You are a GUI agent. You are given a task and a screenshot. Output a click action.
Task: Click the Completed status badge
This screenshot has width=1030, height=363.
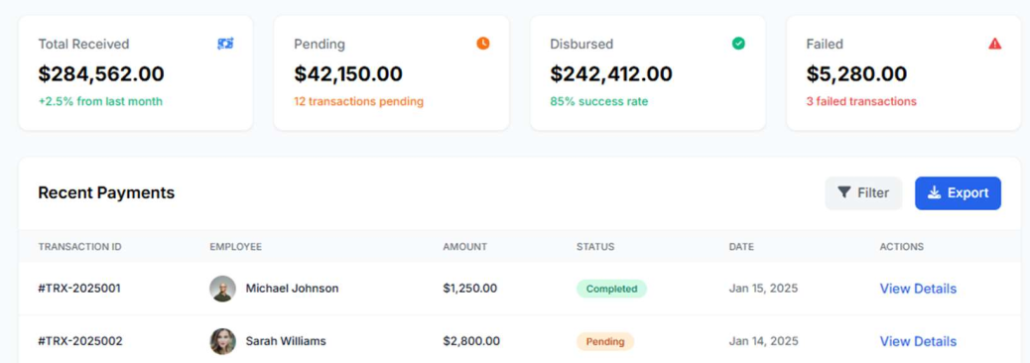(611, 289)
